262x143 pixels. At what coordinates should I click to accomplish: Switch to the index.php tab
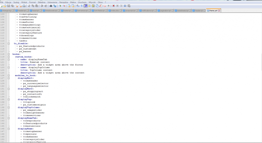click(115, 10)
